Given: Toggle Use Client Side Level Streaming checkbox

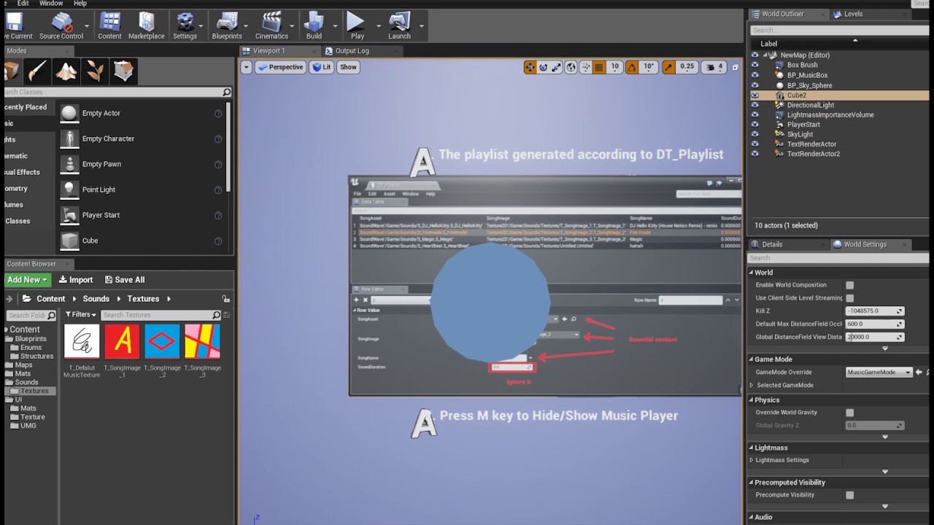Looking at the screenshot, I should (849, 298).
